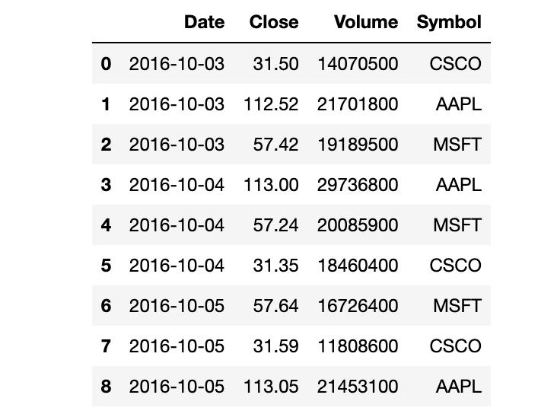This screenshot has width=557, height=414.
Task: Select row index 6
Action: [x=106, y=306]
